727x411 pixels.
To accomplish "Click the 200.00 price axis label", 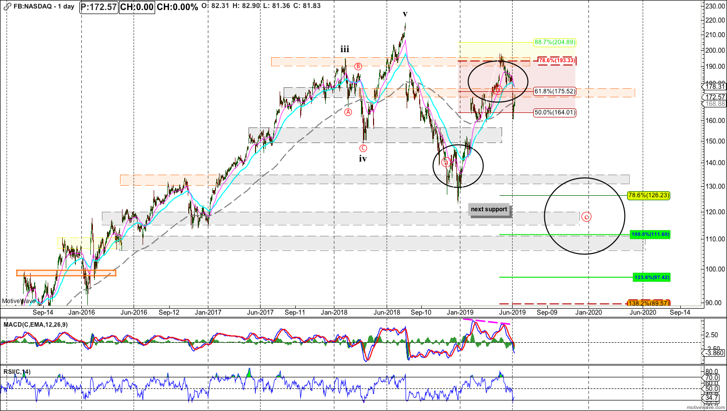I will (x=715, y=51).
